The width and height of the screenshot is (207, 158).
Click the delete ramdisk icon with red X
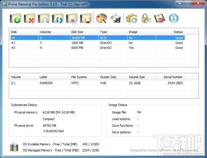pos(30,18)
